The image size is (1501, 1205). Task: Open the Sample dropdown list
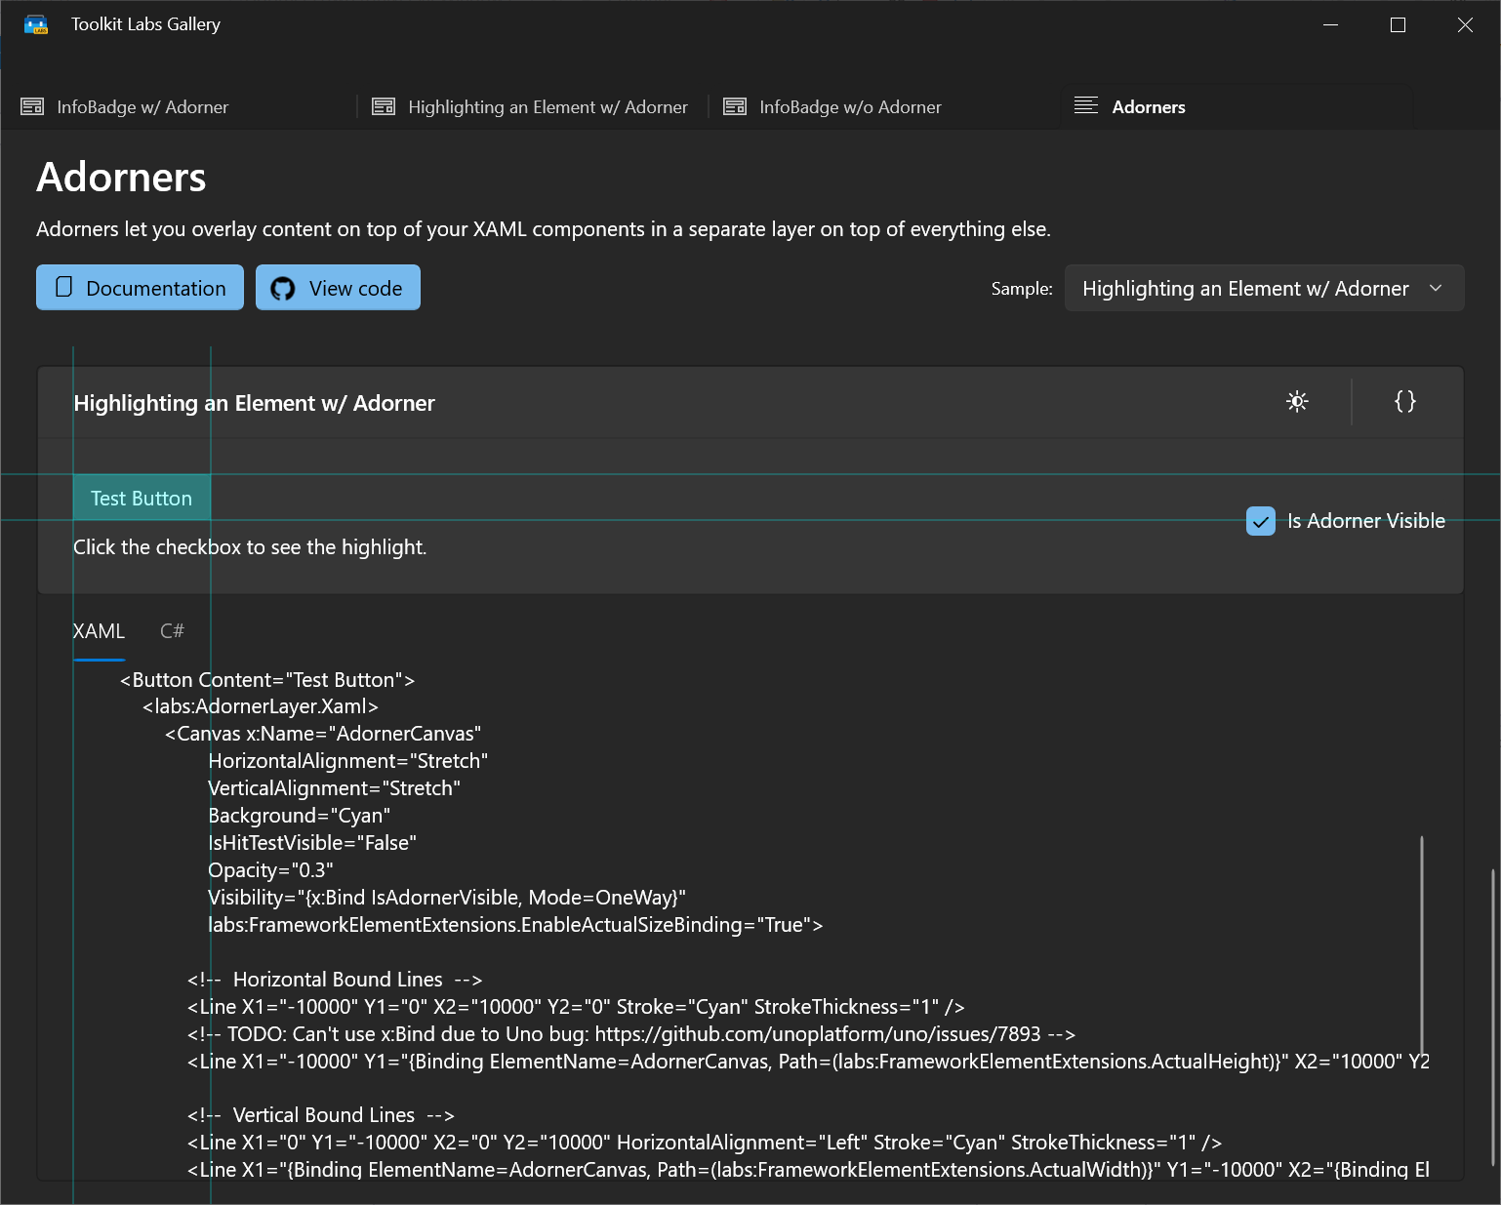tap(1264, 288)
